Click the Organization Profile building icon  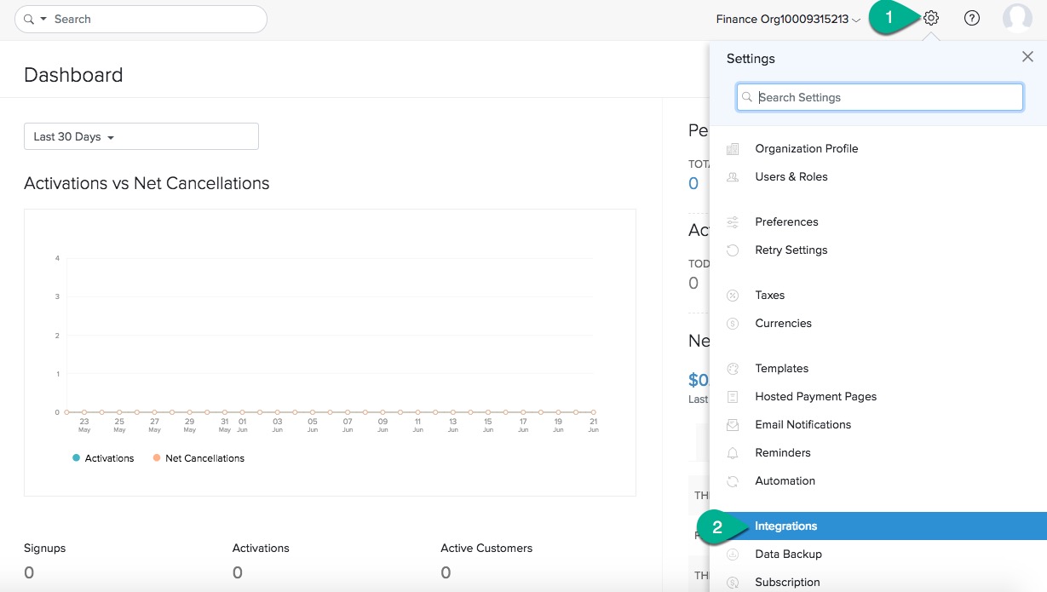click(733, 149)
